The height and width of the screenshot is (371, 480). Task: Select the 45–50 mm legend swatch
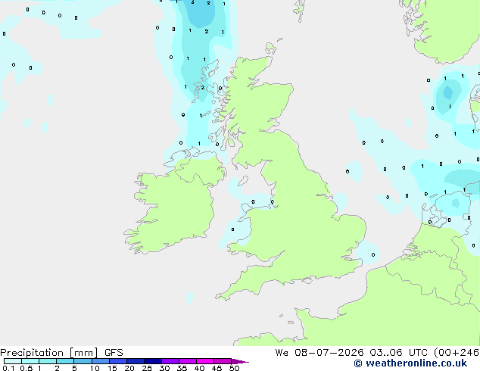pyautogui.click(x=223, y=361)
